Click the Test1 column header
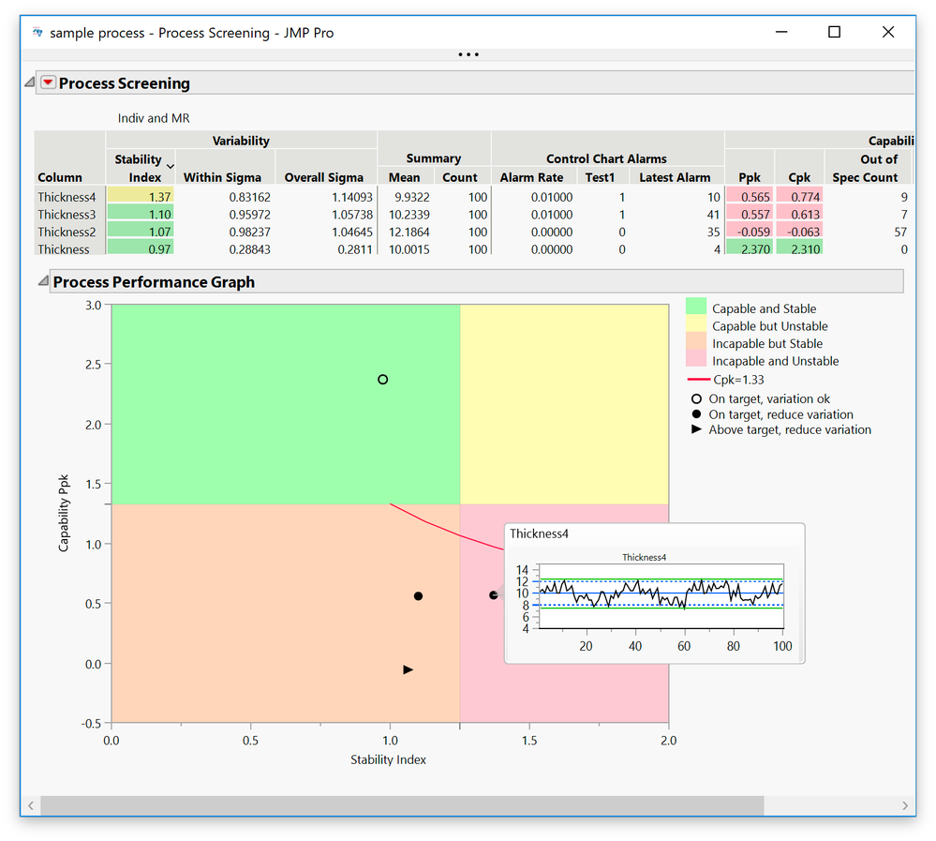The width and height of the screenshot is (936, 841). point(600,177)
